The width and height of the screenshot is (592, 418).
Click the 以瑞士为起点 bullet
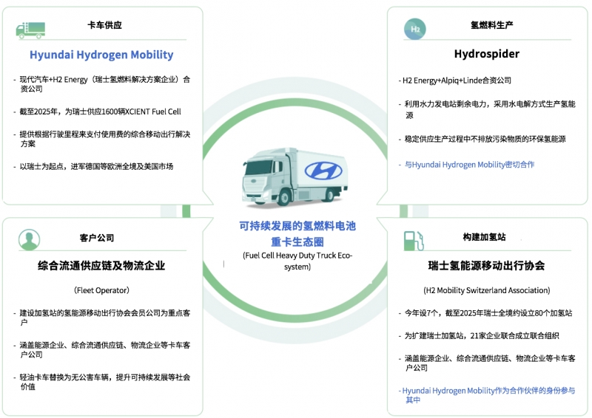[x=94, y=166]
